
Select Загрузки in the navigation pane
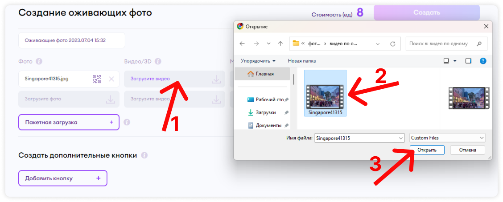[265, 113]
